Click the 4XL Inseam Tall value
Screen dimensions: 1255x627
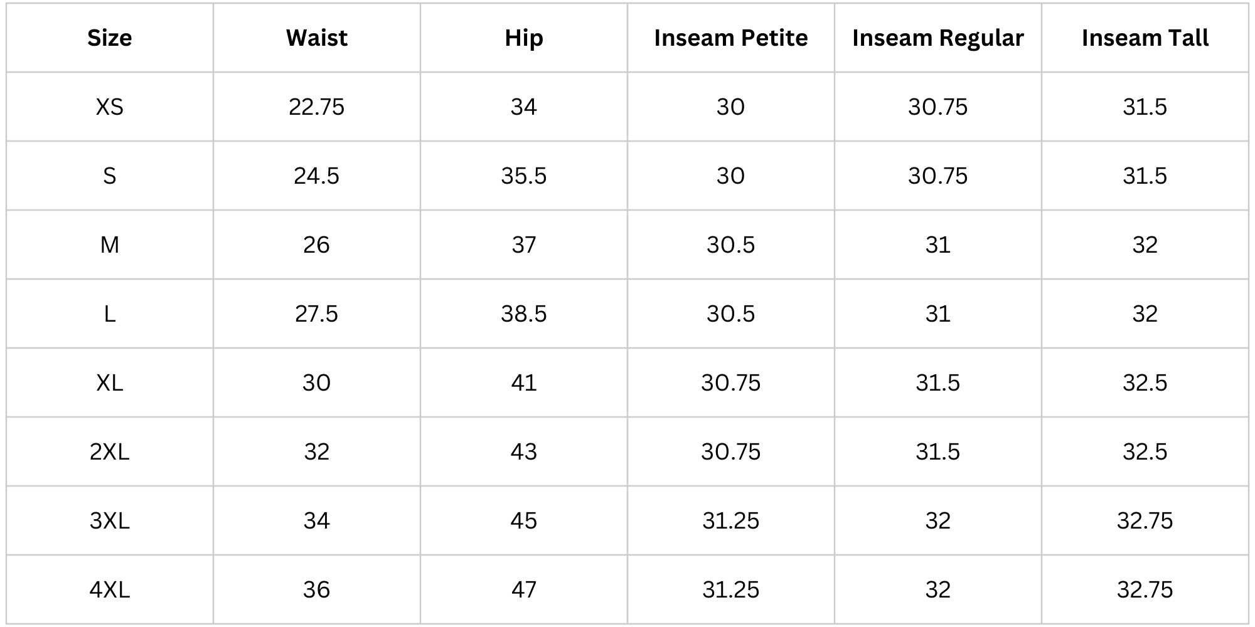(x=1145, y=590)
